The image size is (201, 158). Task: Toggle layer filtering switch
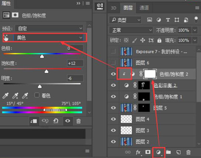click(196, 20)
